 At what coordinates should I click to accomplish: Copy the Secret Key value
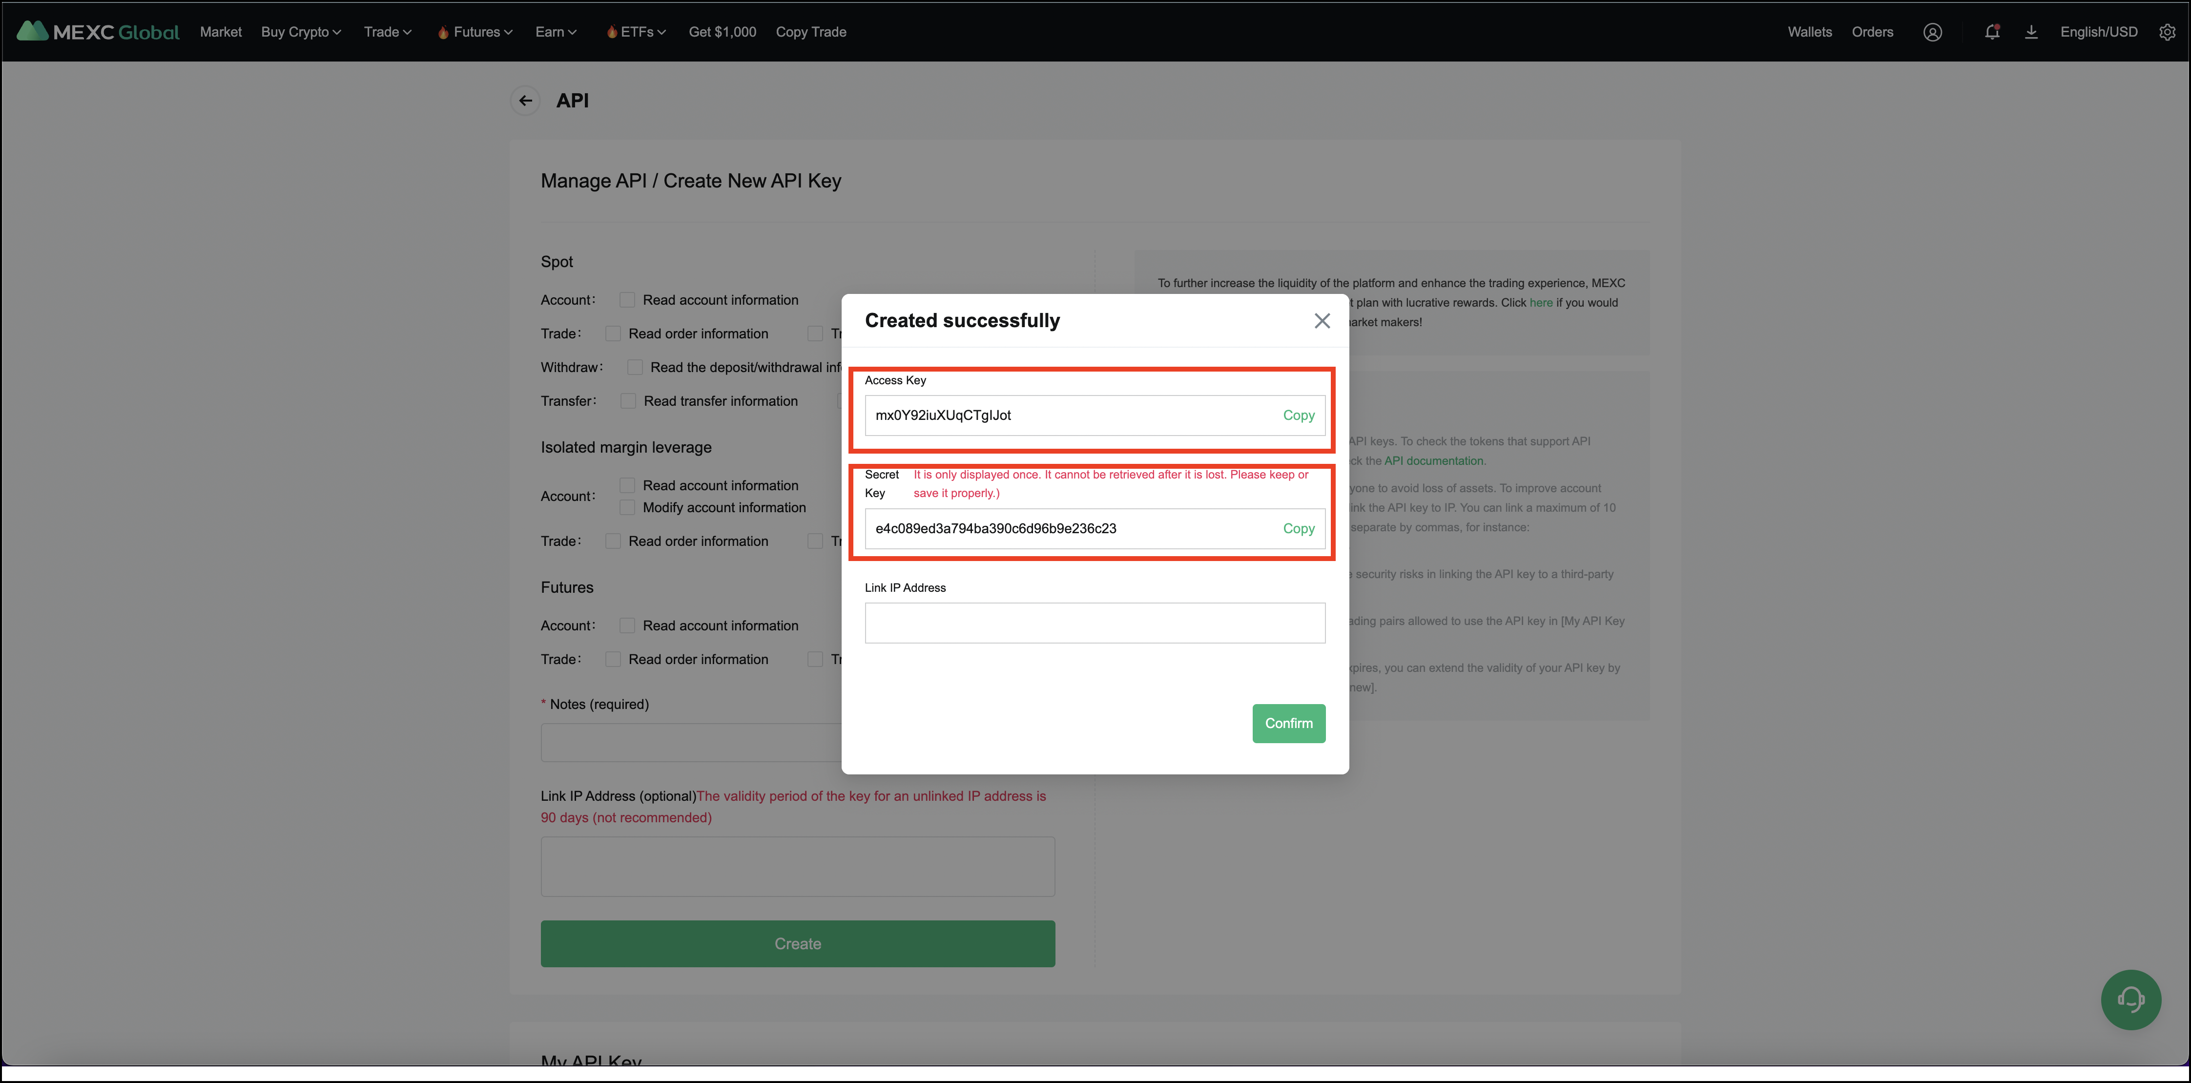tap(1298, 528)
